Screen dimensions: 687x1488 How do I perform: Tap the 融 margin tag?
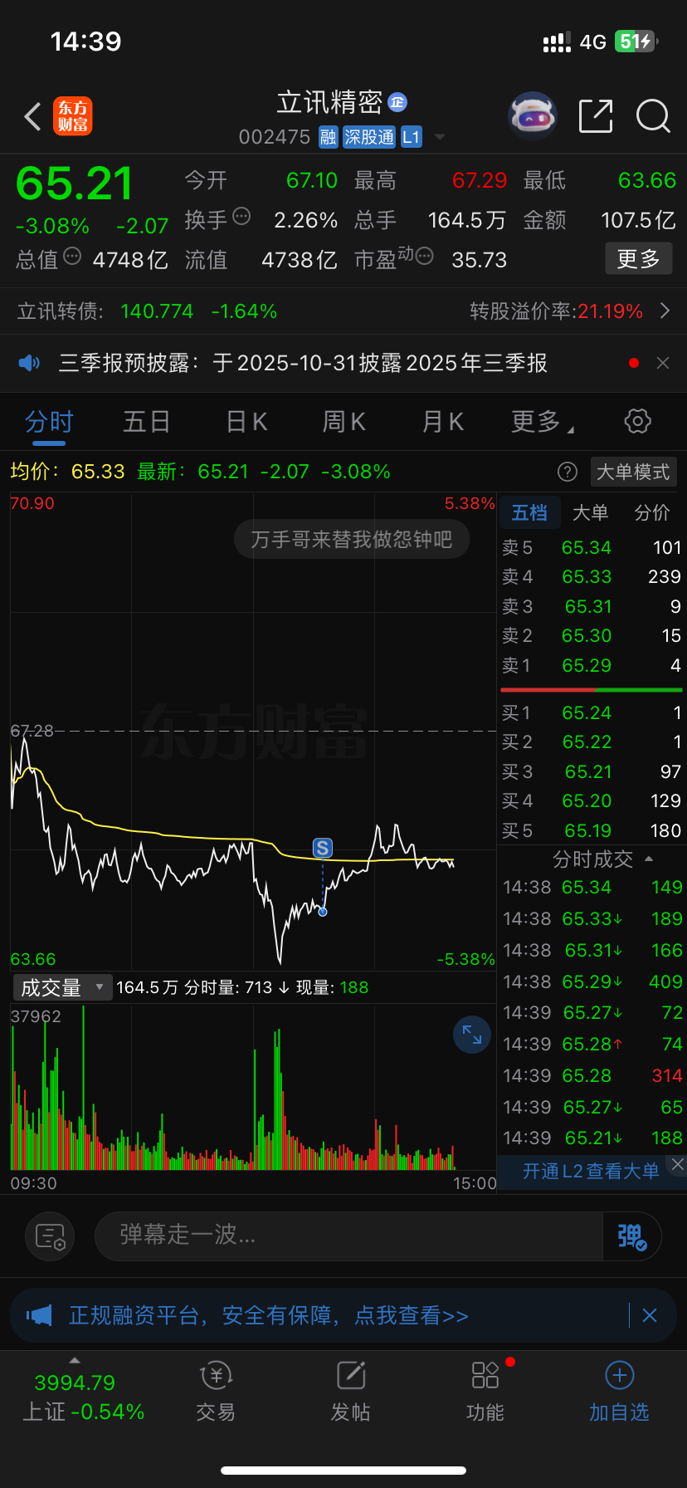[329, 137]
